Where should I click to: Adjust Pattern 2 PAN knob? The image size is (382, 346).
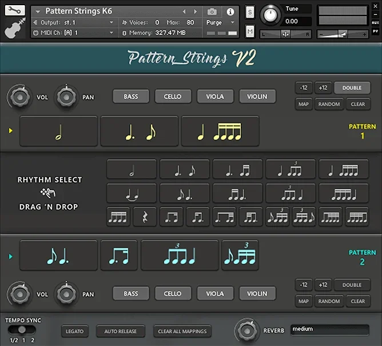click(x=66, y=294)
